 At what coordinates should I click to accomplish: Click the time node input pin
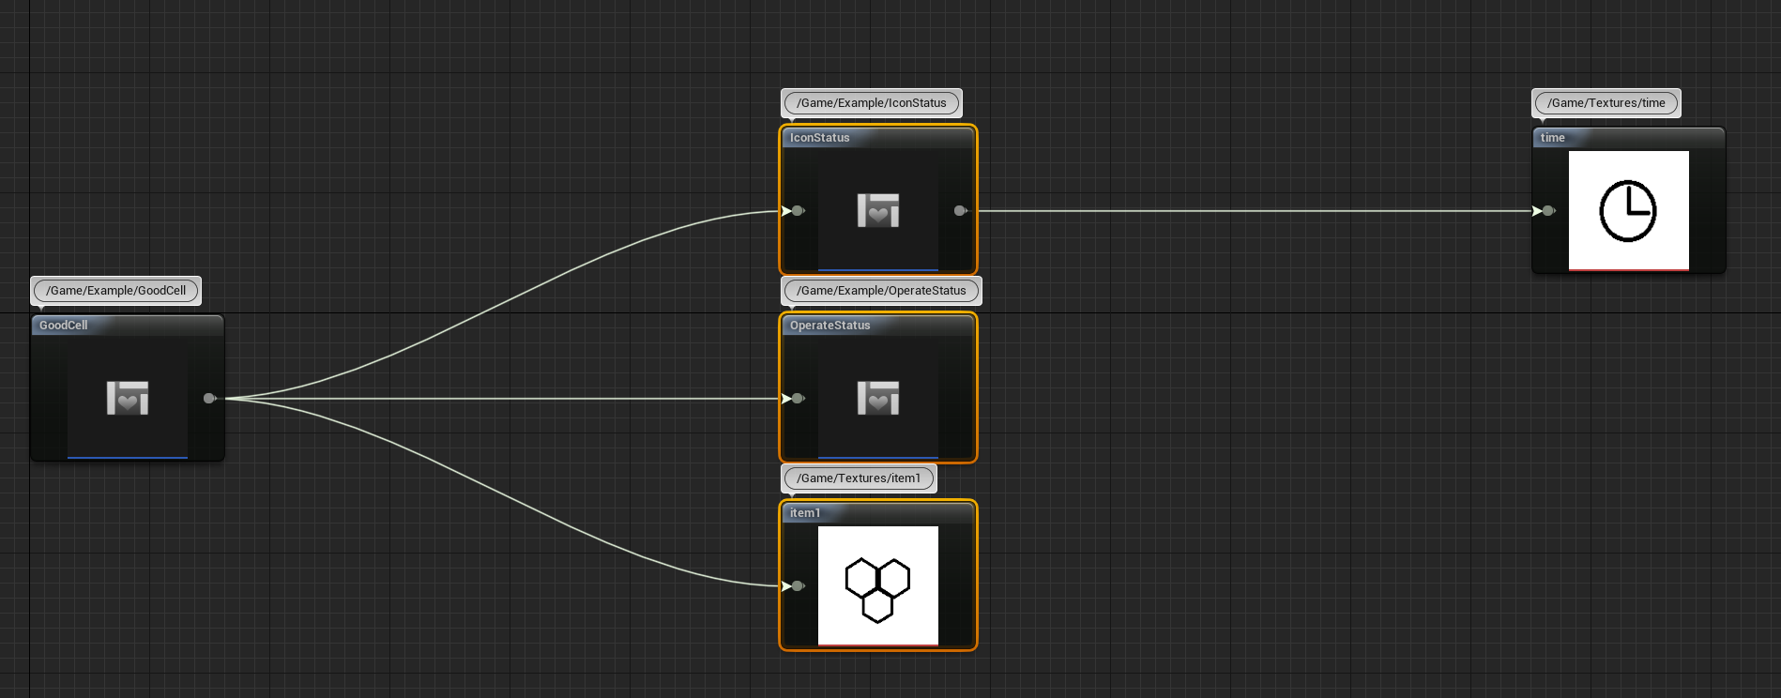pyautogui.click(x=1548, y=210)
